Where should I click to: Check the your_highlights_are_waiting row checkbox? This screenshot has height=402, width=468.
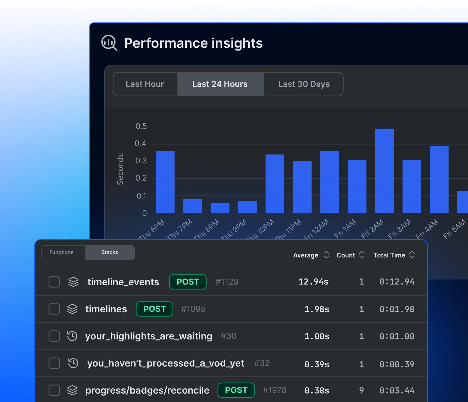(x=54, y=336)
